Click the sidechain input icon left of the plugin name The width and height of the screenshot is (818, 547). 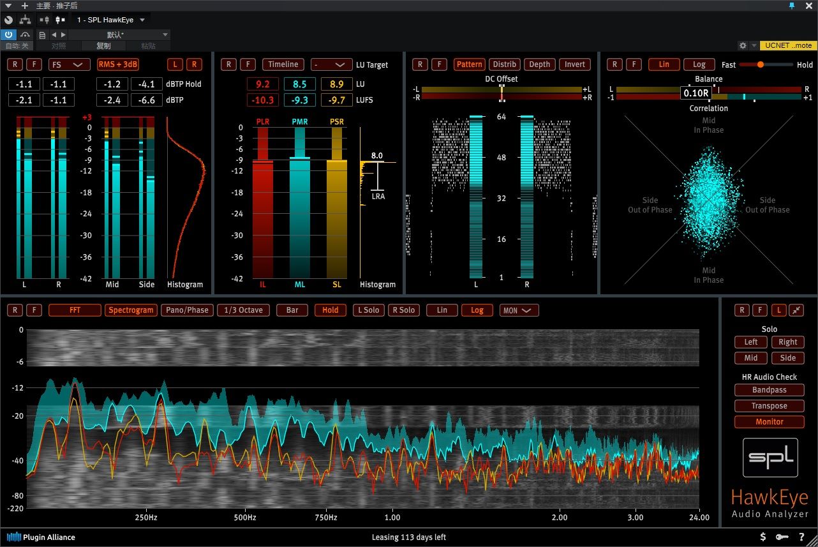click(x=45, y=20)
